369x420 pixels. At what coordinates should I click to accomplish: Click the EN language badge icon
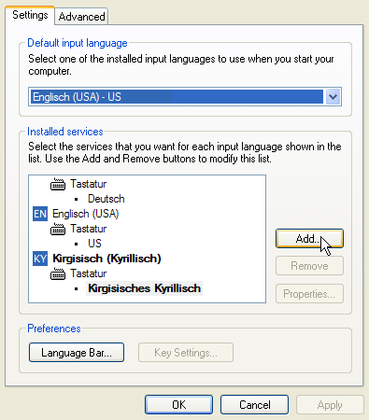[x=40, y=214]
